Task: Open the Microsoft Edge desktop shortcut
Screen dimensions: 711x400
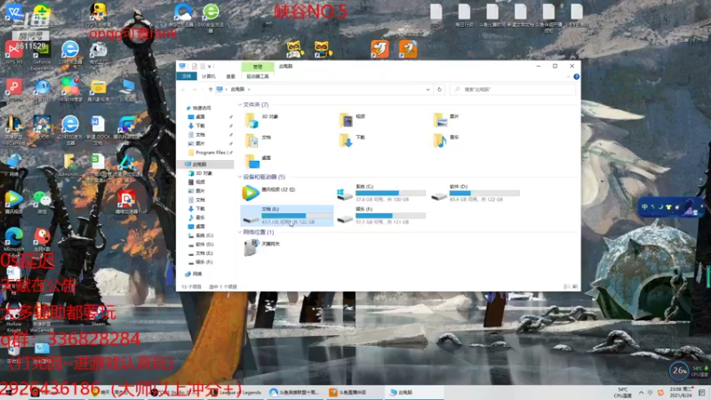Action: (x=13, y=241)
